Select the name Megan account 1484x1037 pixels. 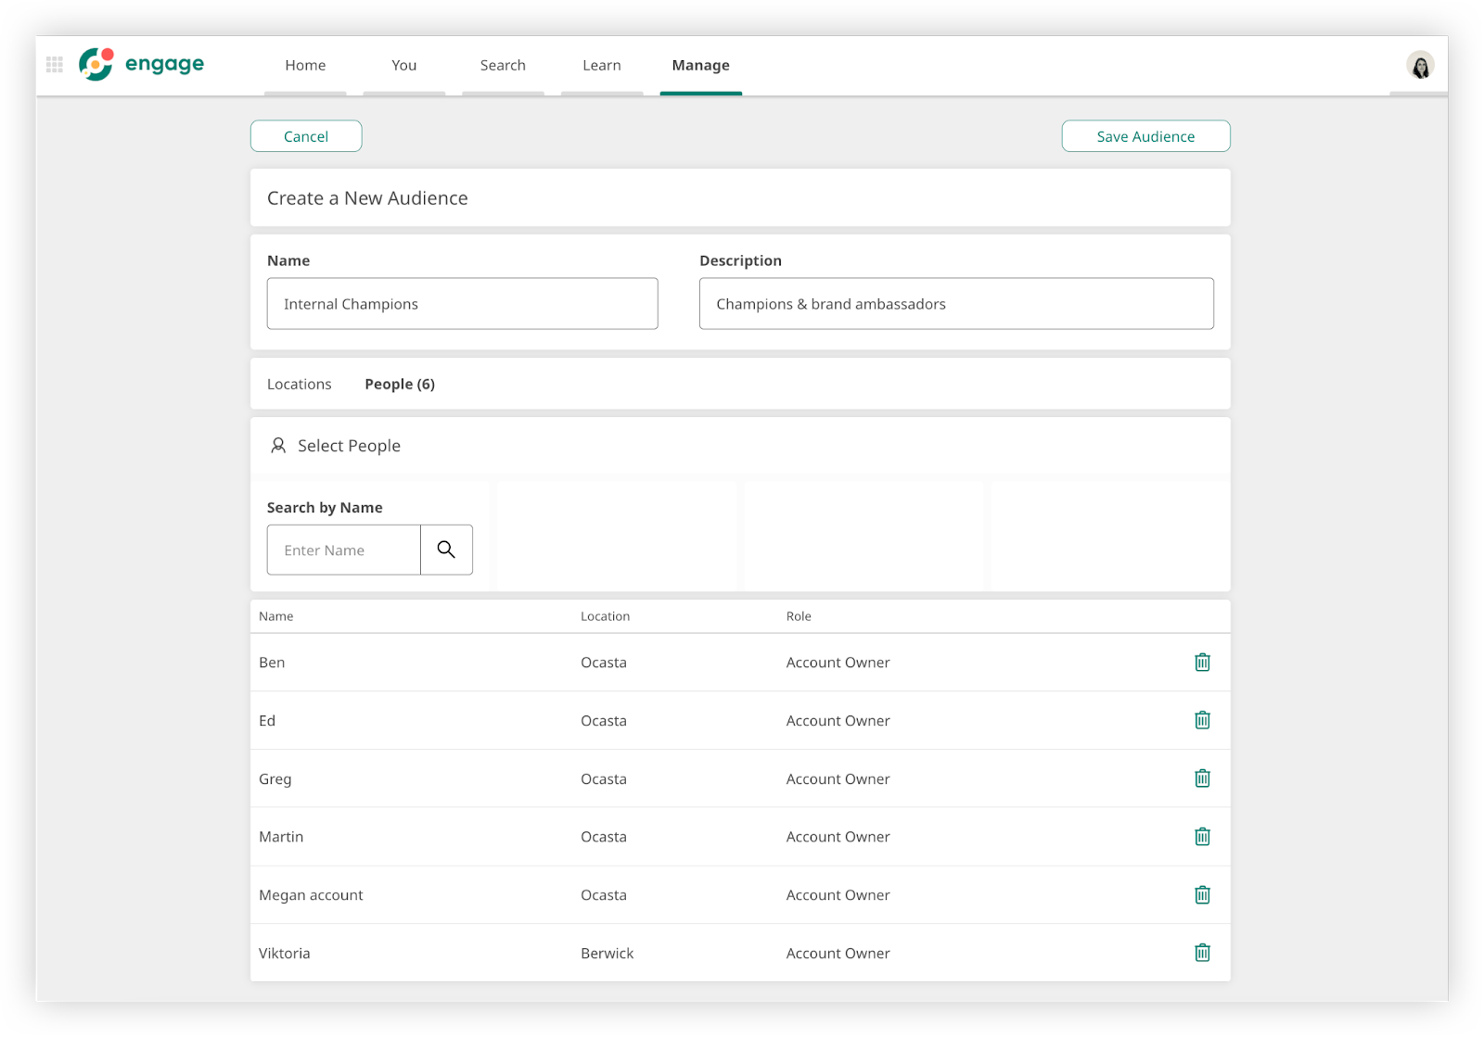coord(311,895)
